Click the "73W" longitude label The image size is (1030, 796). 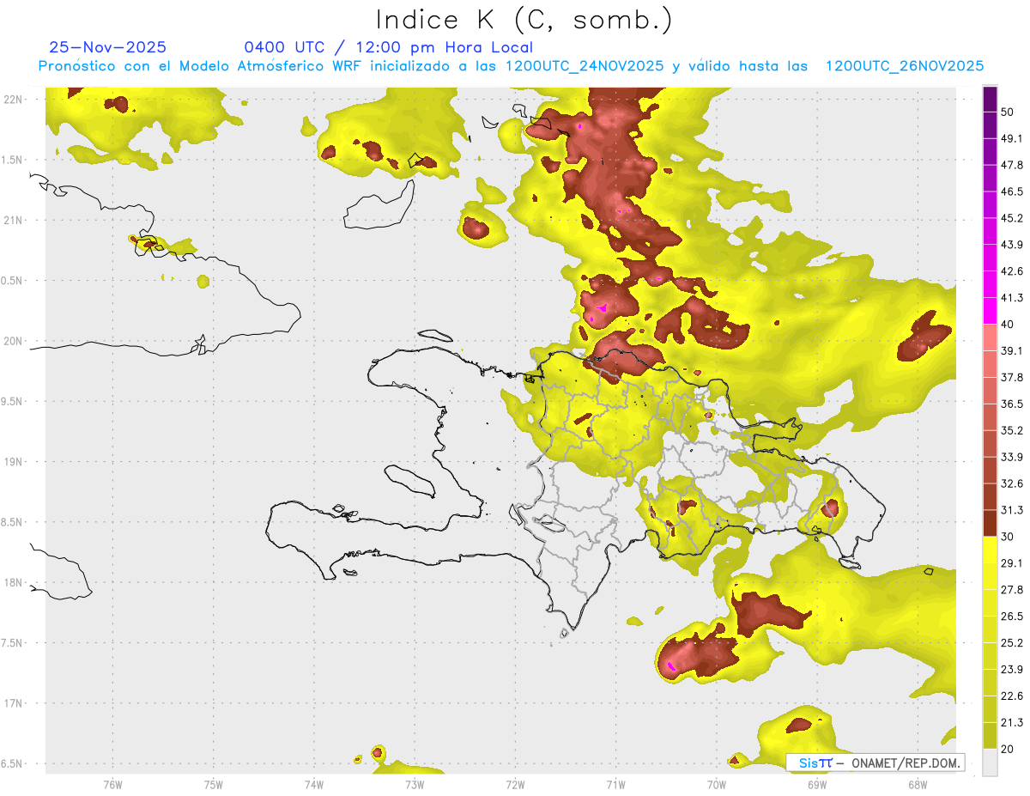[x=415, y=784]
